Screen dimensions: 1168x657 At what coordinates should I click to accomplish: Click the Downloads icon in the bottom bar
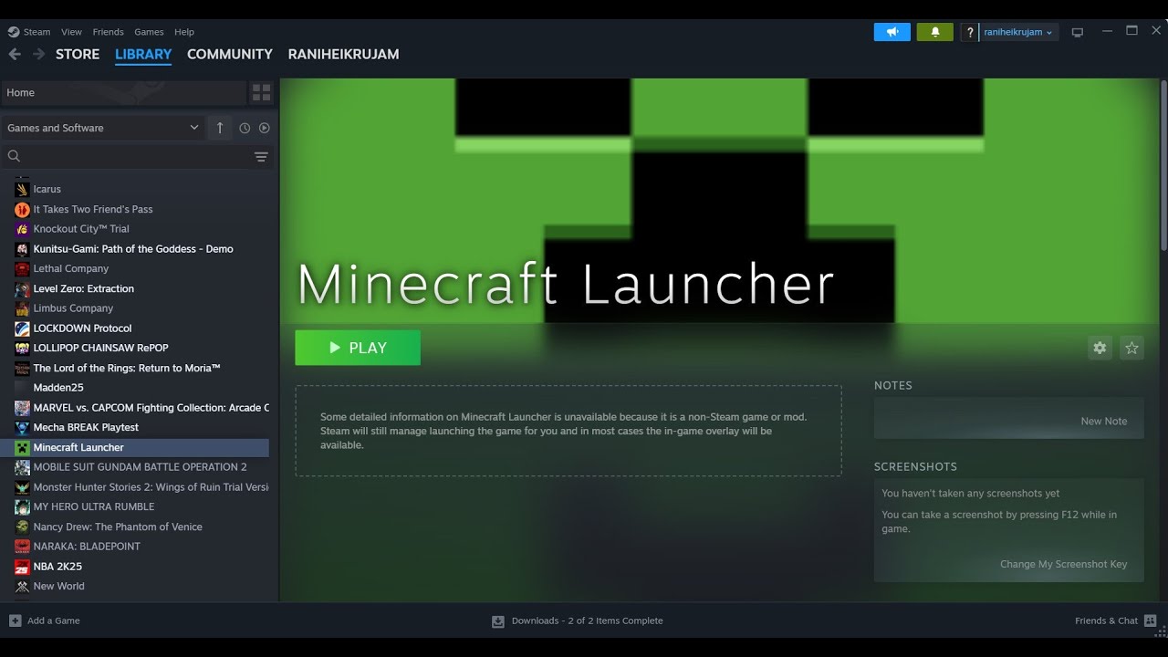(497, 620)
